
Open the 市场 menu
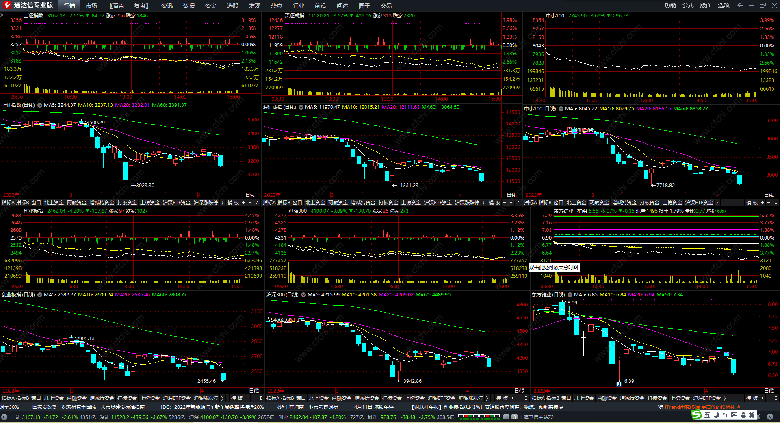91,6
